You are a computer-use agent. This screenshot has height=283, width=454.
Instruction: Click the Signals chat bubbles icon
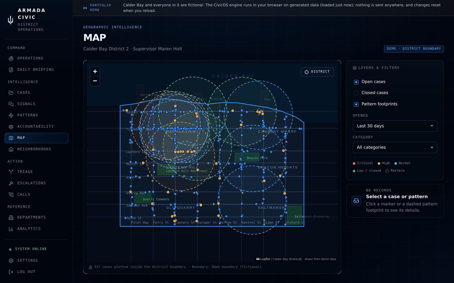point(11,104)
